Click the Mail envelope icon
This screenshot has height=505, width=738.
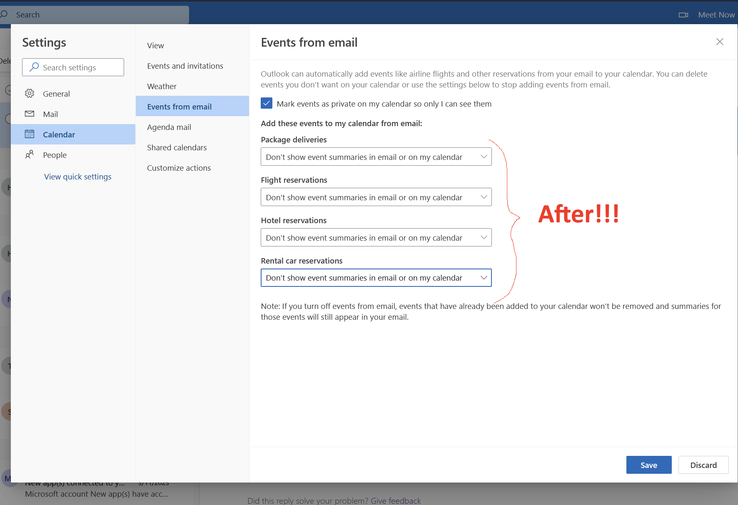30,114
